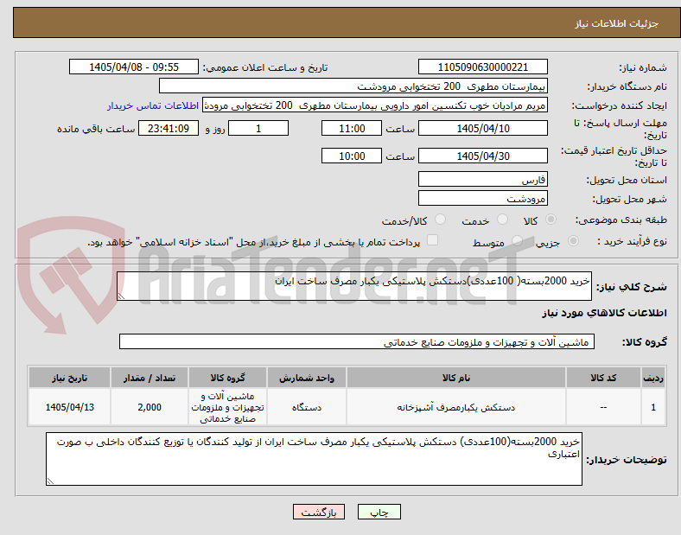The image size is (681, 535).
Task: Click the resize handle of شرح کلی نیاز textarea
Action: pyautogui.click(x=121, y=296)
